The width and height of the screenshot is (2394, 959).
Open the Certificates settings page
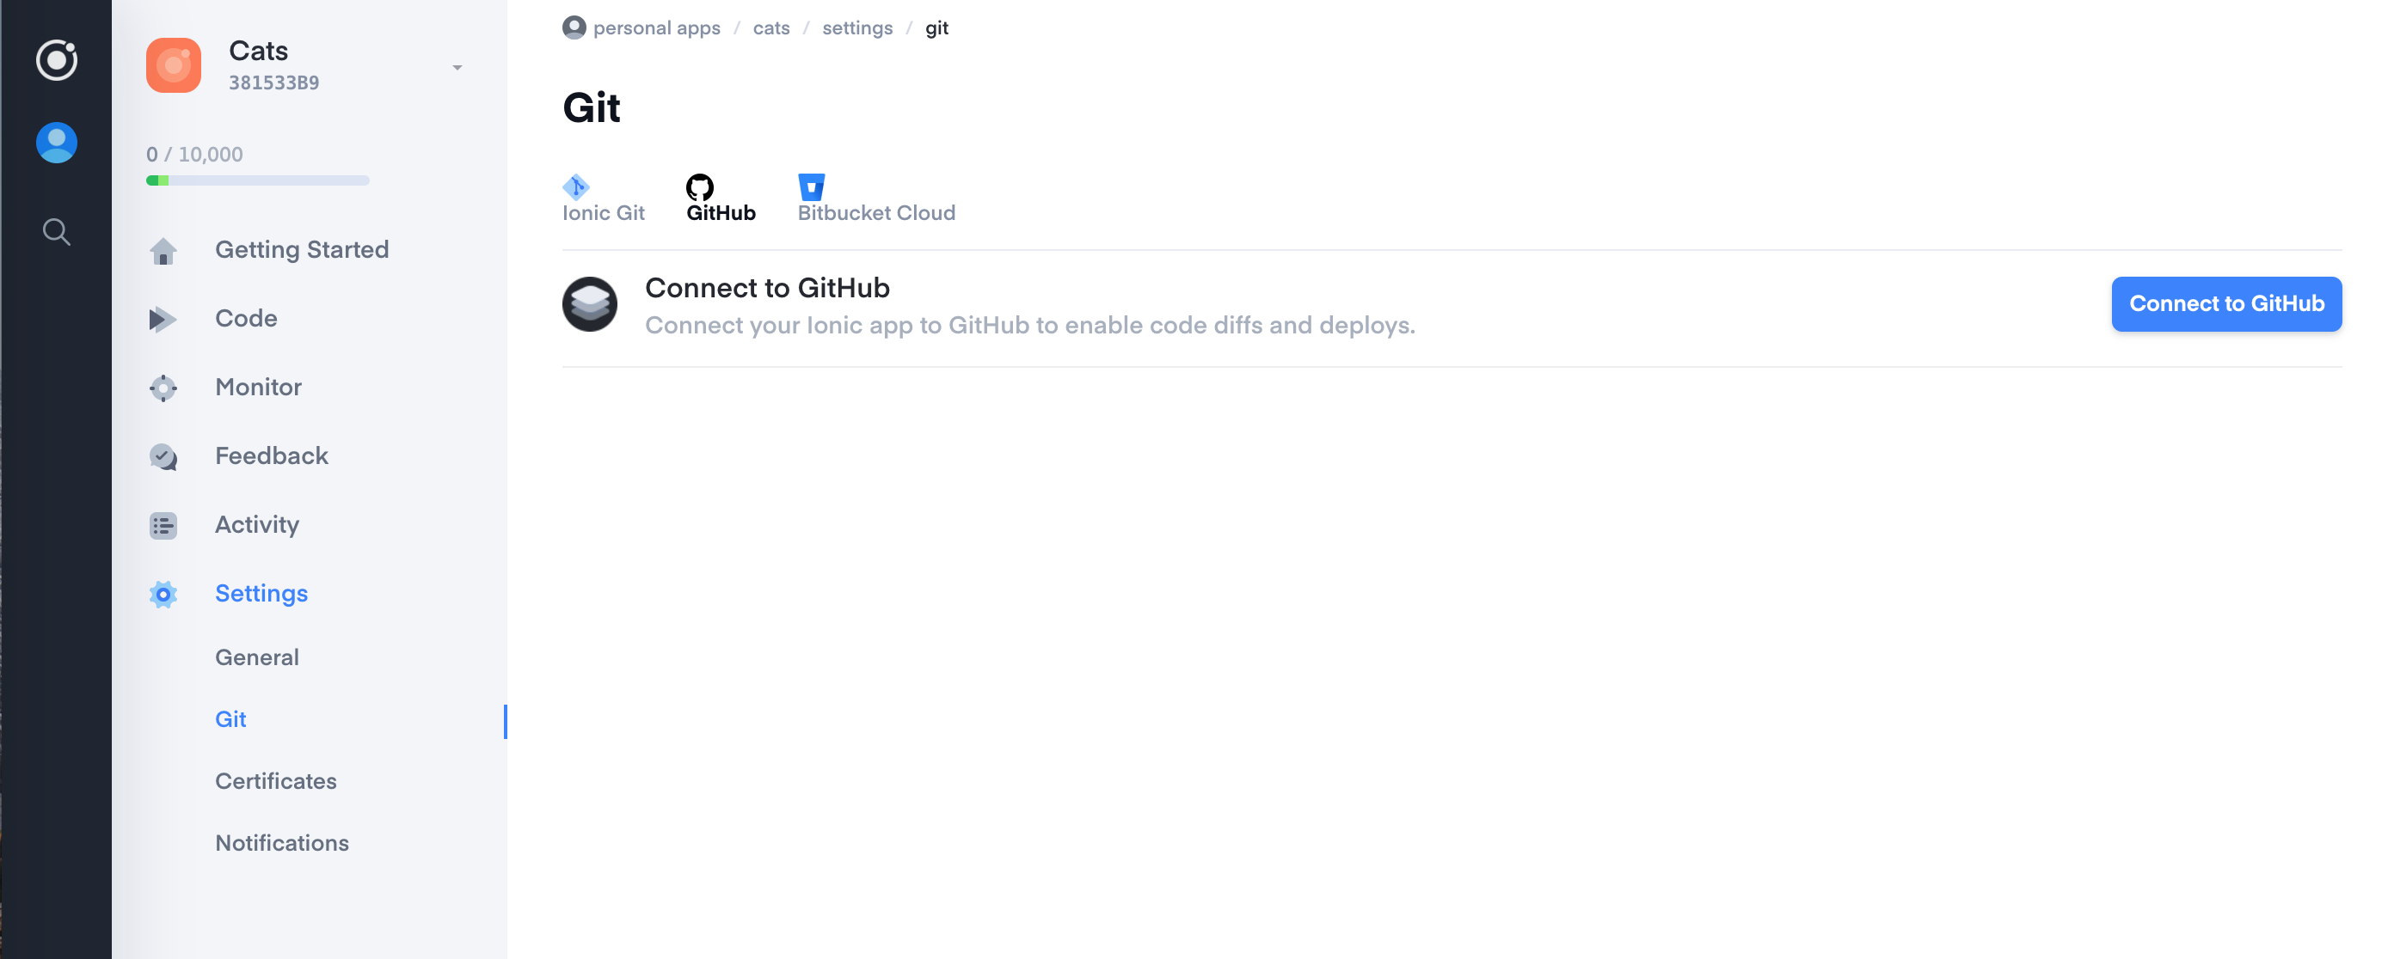pyautogui.click(x=275, y=781)
